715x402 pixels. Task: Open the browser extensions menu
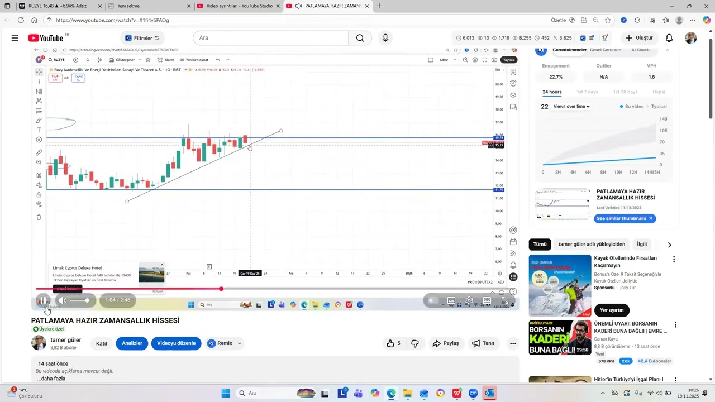click(x=637, y=20)
